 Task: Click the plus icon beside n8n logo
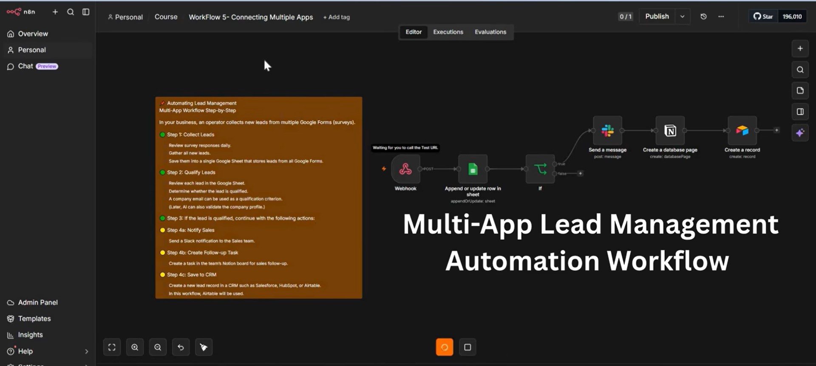click(55, 12)
